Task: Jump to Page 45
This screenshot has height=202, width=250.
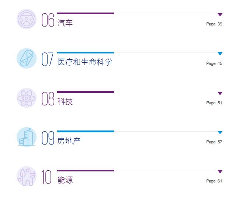Action: 214,63
